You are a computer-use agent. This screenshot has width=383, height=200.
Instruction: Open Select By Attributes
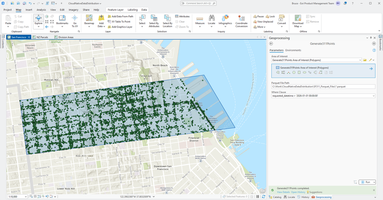[x=154, y=21]
